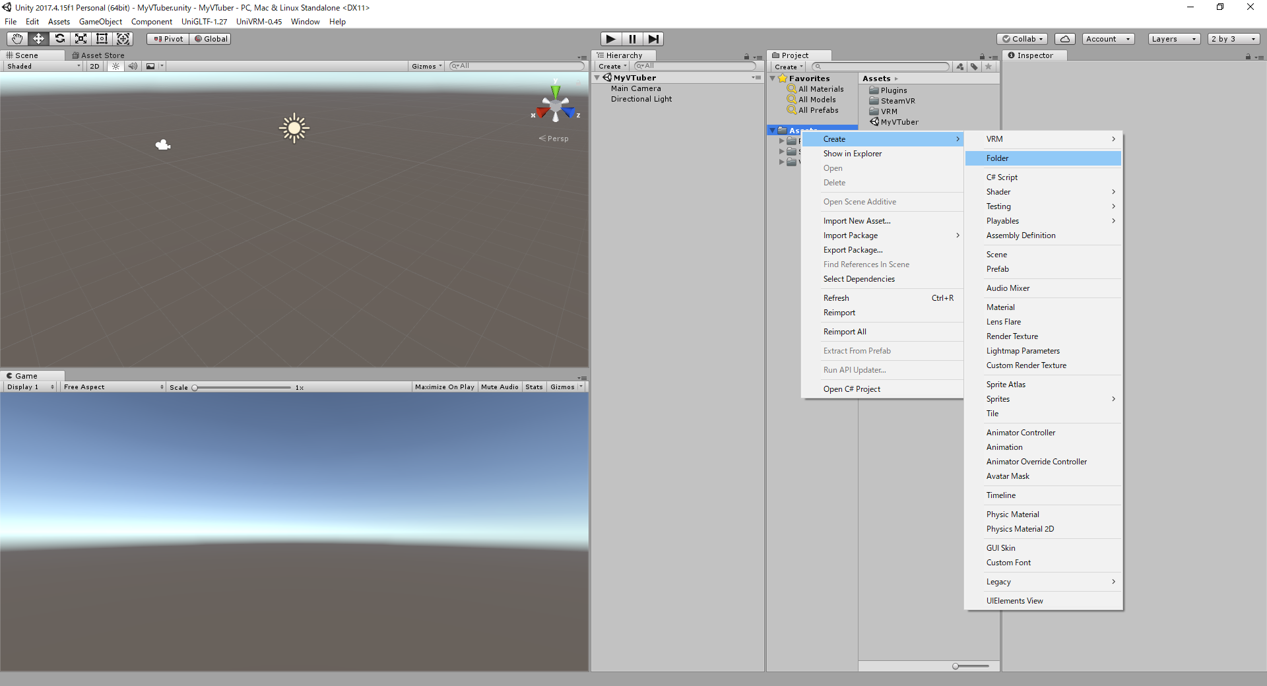The height and width of the screenshot is (686, 1267).
Task: Click the Stats button in Game view
Action: pyautogui.click(x=534, y=387)
